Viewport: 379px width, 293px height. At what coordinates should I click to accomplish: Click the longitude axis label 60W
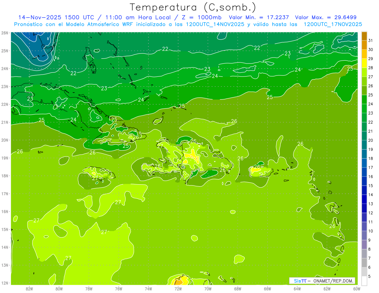point(357,289)
